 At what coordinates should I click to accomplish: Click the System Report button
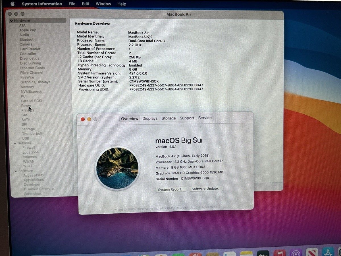(170, 189)
